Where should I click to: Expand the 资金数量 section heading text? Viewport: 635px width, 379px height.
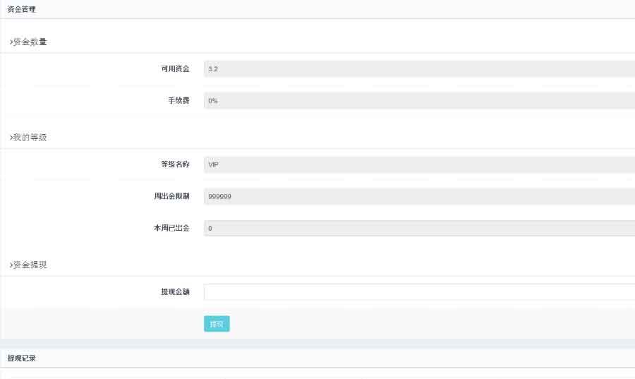[x=30, y=42]
